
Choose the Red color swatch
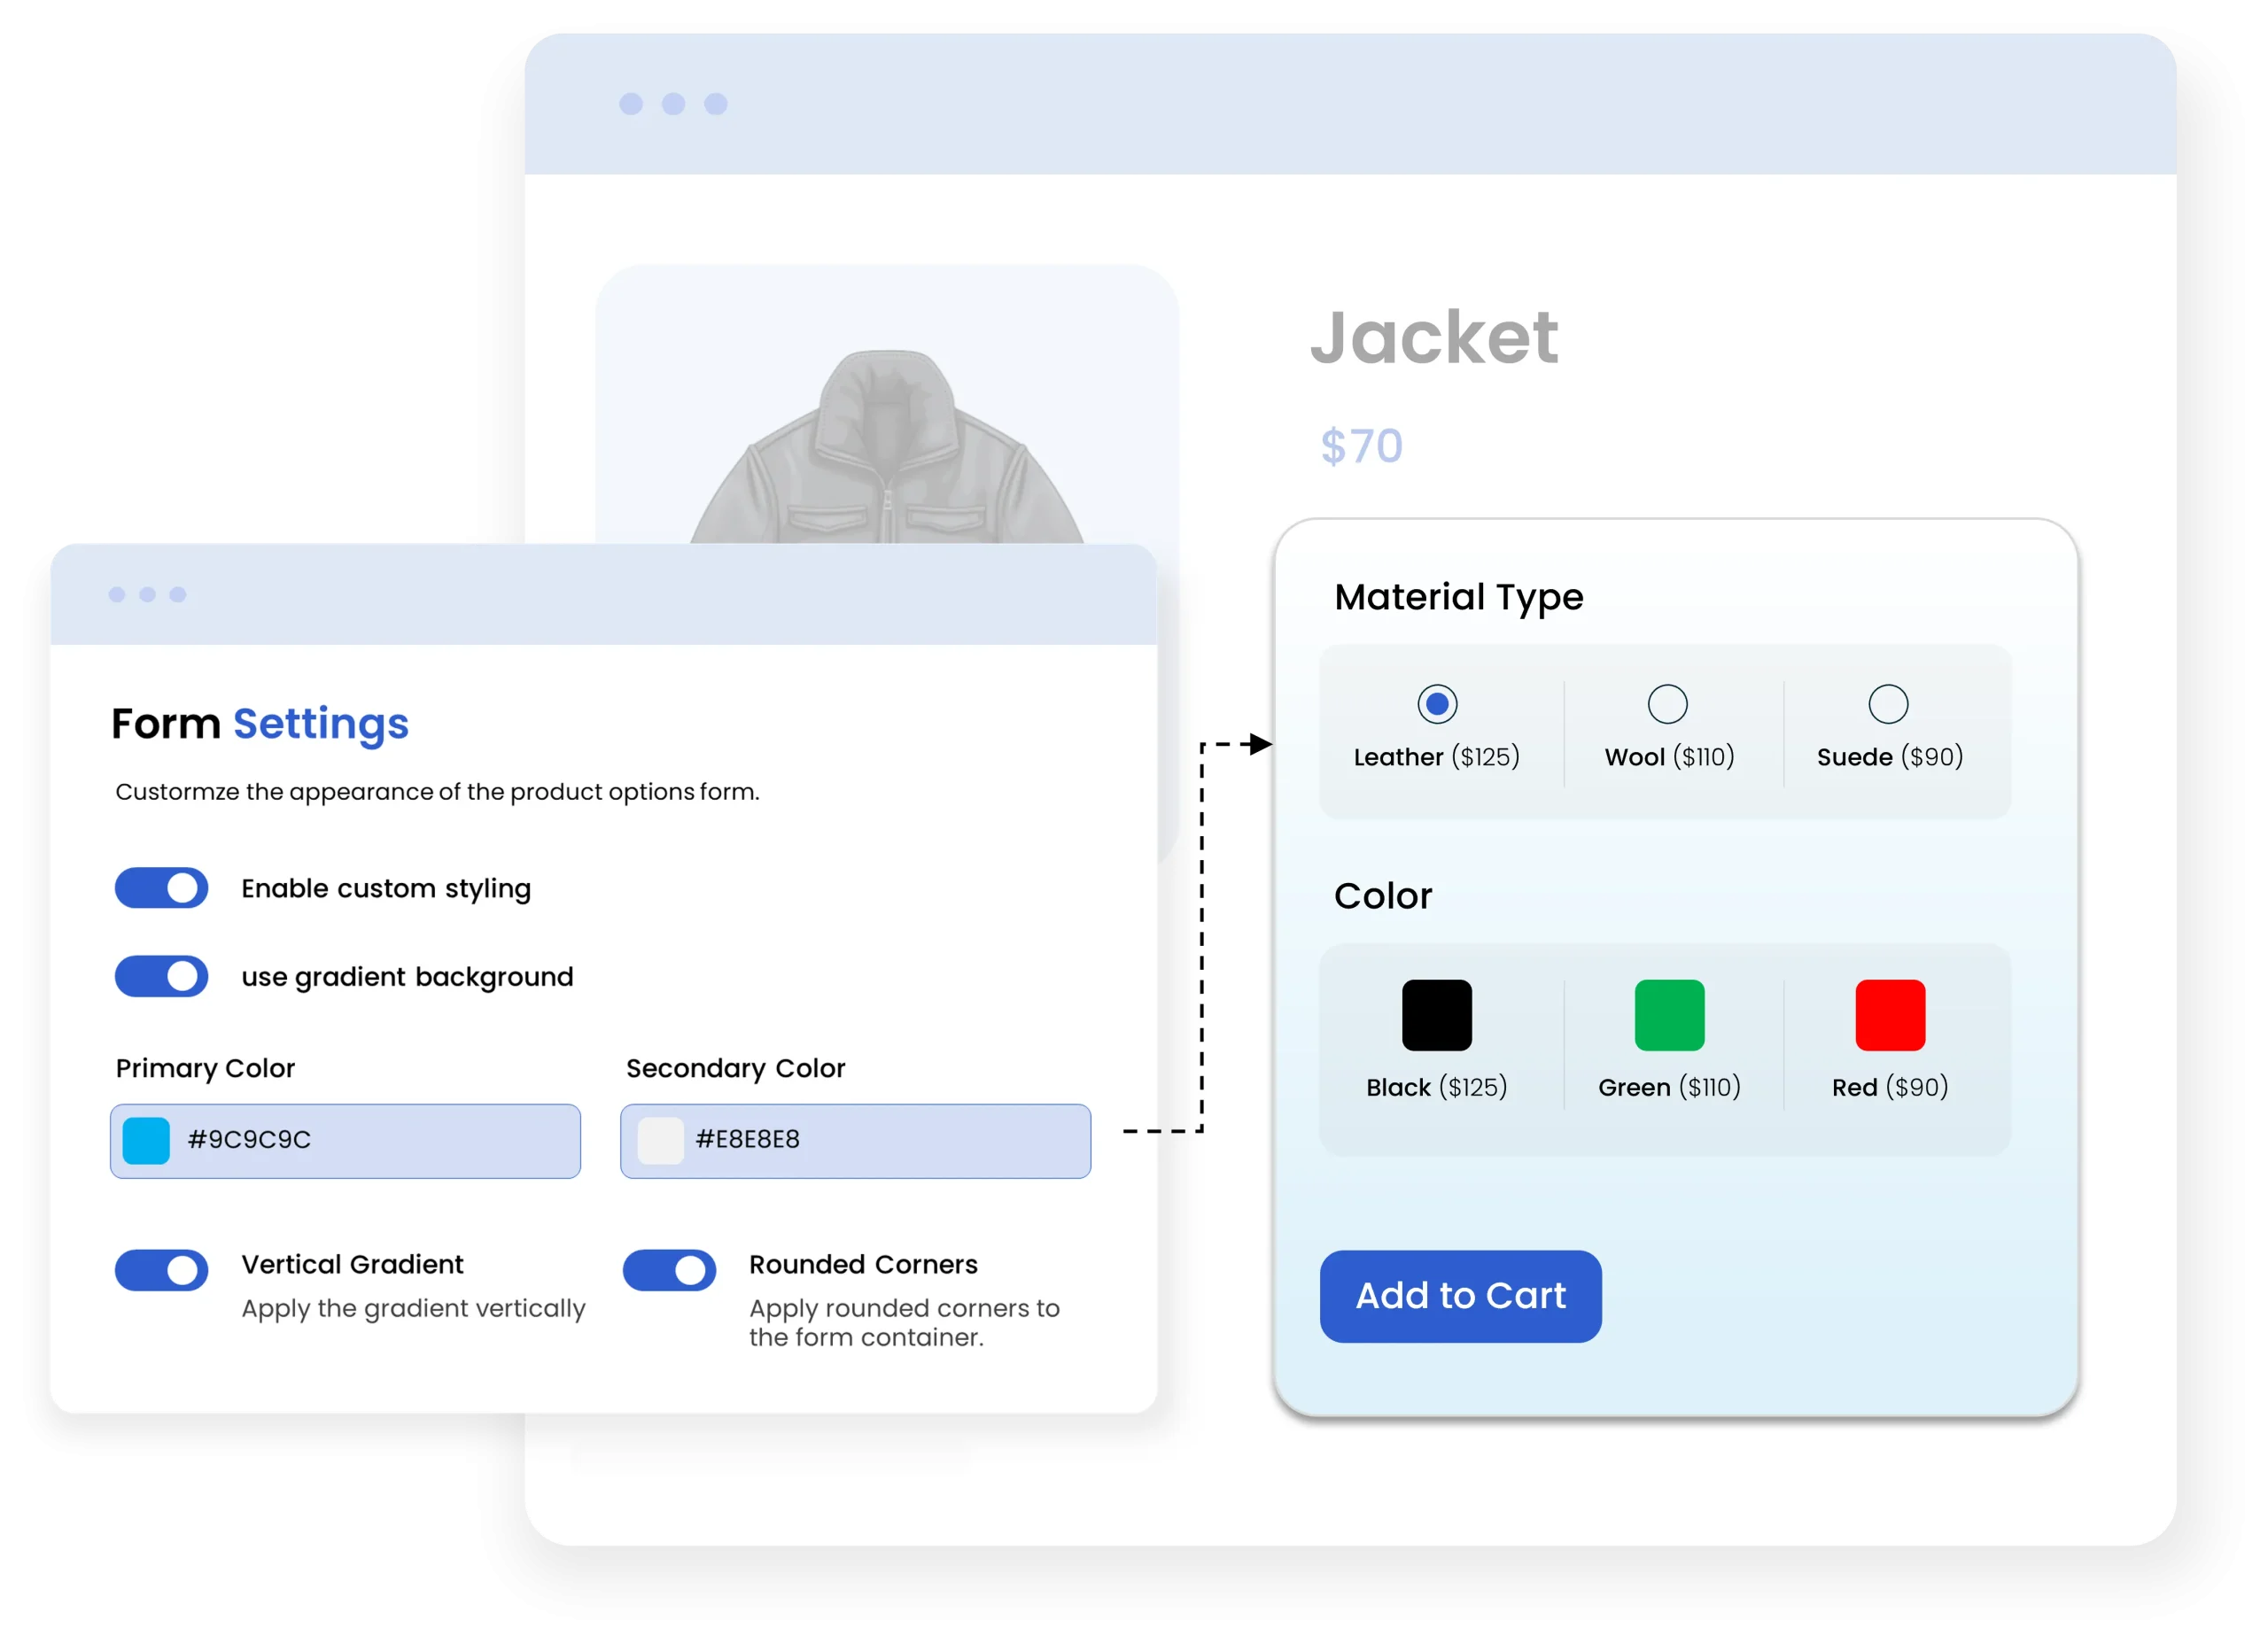click(x=1890, y=1015)
